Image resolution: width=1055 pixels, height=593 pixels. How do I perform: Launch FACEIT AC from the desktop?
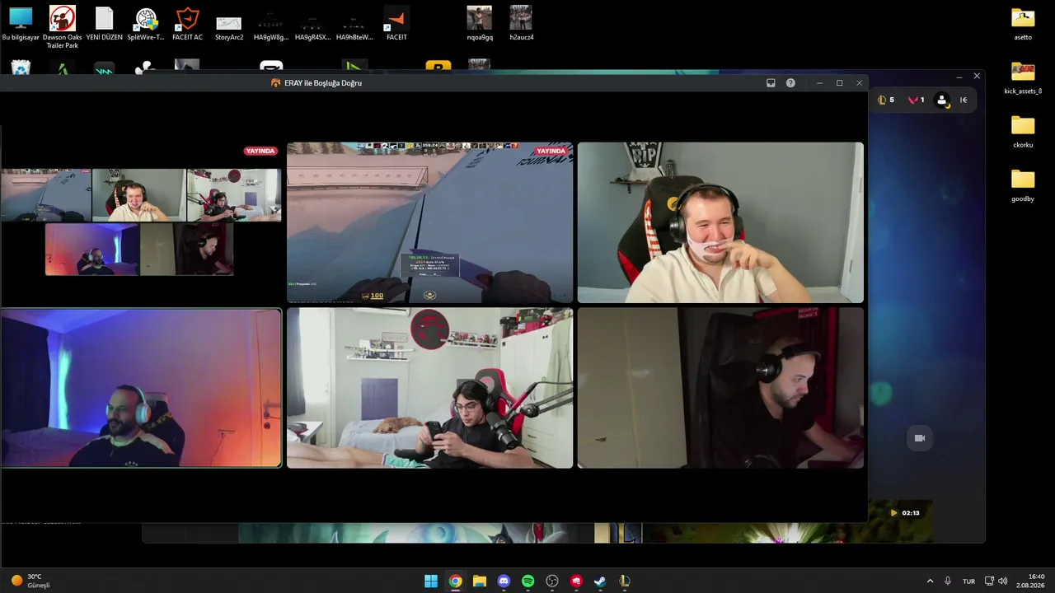tap(187, 24)
